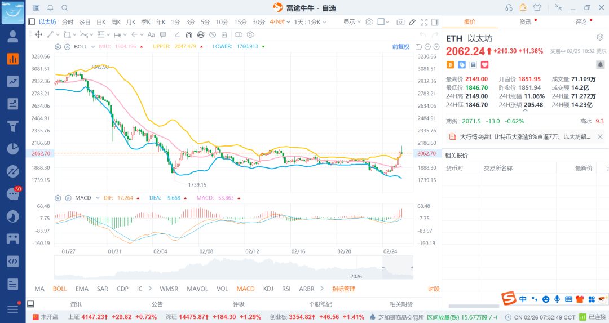Select the 日K daily candlestick period

[x=101, y=22]
